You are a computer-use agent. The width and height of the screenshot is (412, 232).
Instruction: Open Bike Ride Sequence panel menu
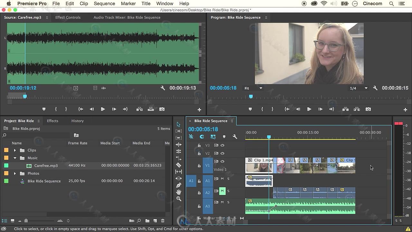coord(232,121)
